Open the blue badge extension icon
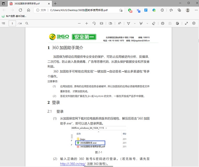This screenshot has height=167, width=199. click(x=138, y=11)
